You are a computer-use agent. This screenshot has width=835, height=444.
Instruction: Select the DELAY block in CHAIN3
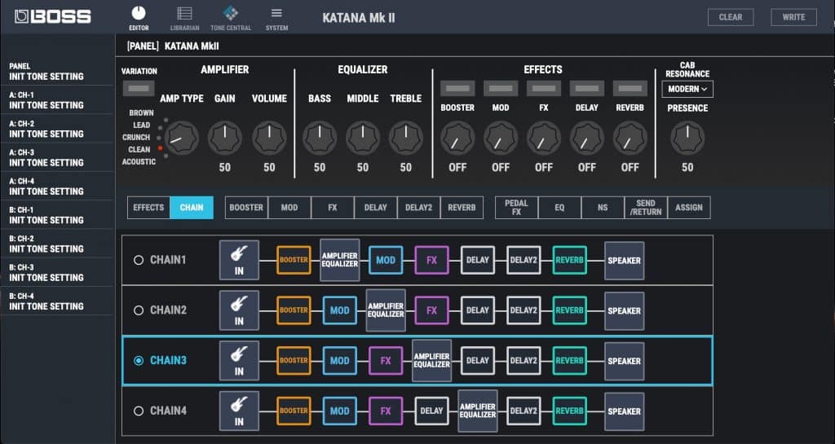[478, 361]
